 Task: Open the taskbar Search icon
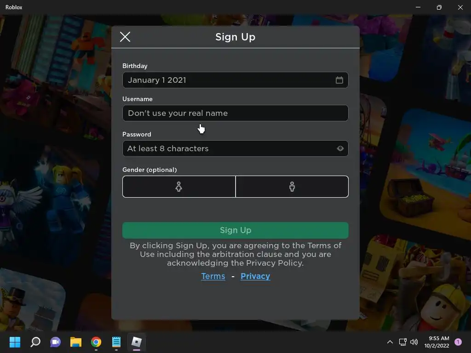35,342
